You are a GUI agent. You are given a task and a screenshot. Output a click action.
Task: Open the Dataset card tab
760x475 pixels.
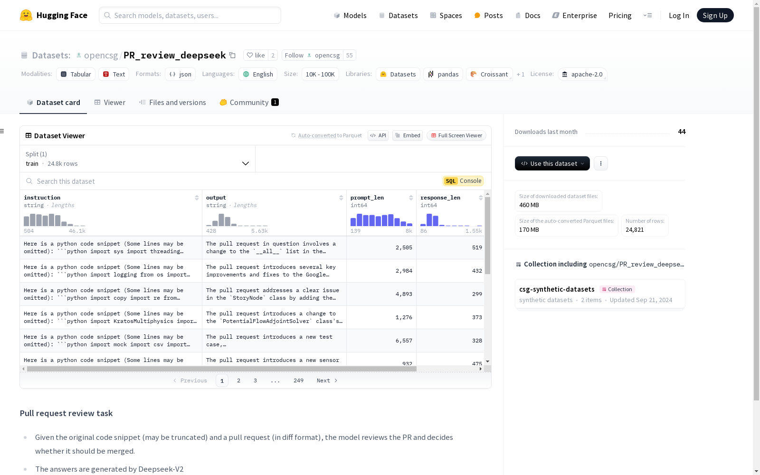tap(53, 103)
